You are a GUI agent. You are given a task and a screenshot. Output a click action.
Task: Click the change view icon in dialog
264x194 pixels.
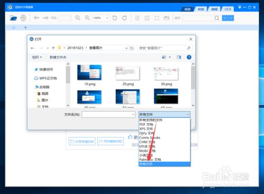pyautogui.click(x=164, y=57)
